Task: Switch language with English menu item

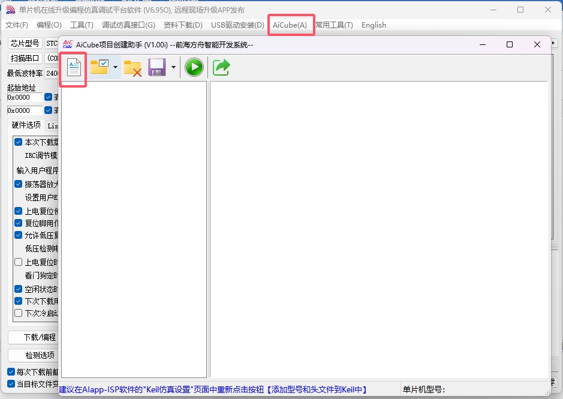Action: tap(374, 25)
